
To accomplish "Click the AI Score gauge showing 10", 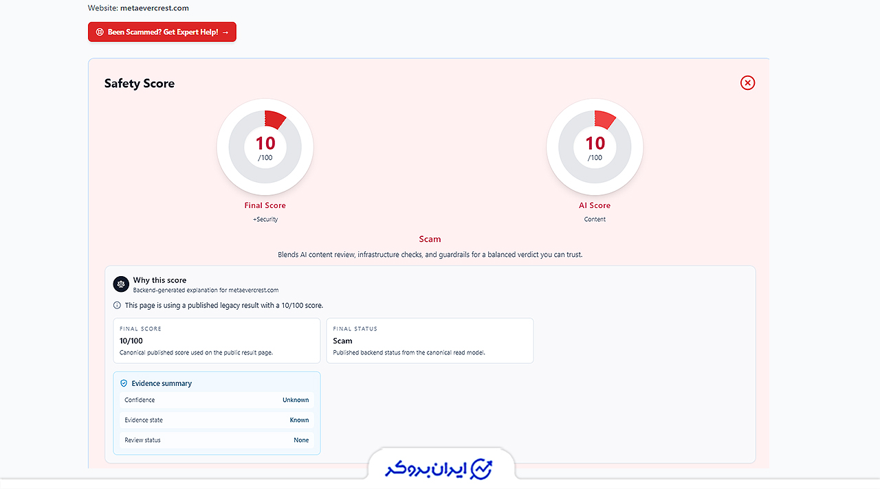I will coord(595,147).
